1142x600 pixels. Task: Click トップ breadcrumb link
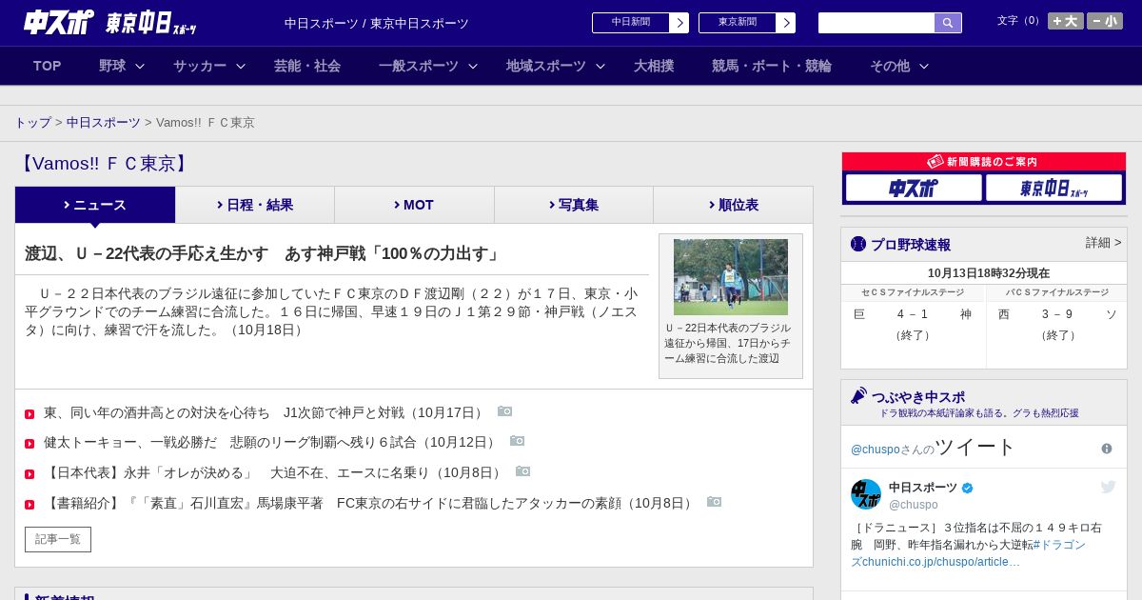coord(32,123)
